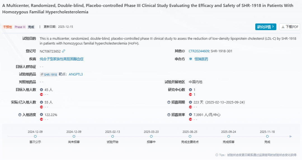This screenshot has height=160, width=302.
Task: Click the info icon beside Tips
Action: tap(217, 155)
